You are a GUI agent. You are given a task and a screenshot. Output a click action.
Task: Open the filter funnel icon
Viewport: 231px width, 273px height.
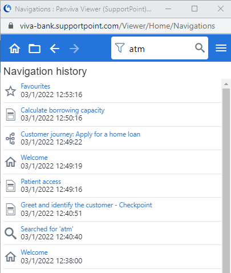click(x=120, y=48)
